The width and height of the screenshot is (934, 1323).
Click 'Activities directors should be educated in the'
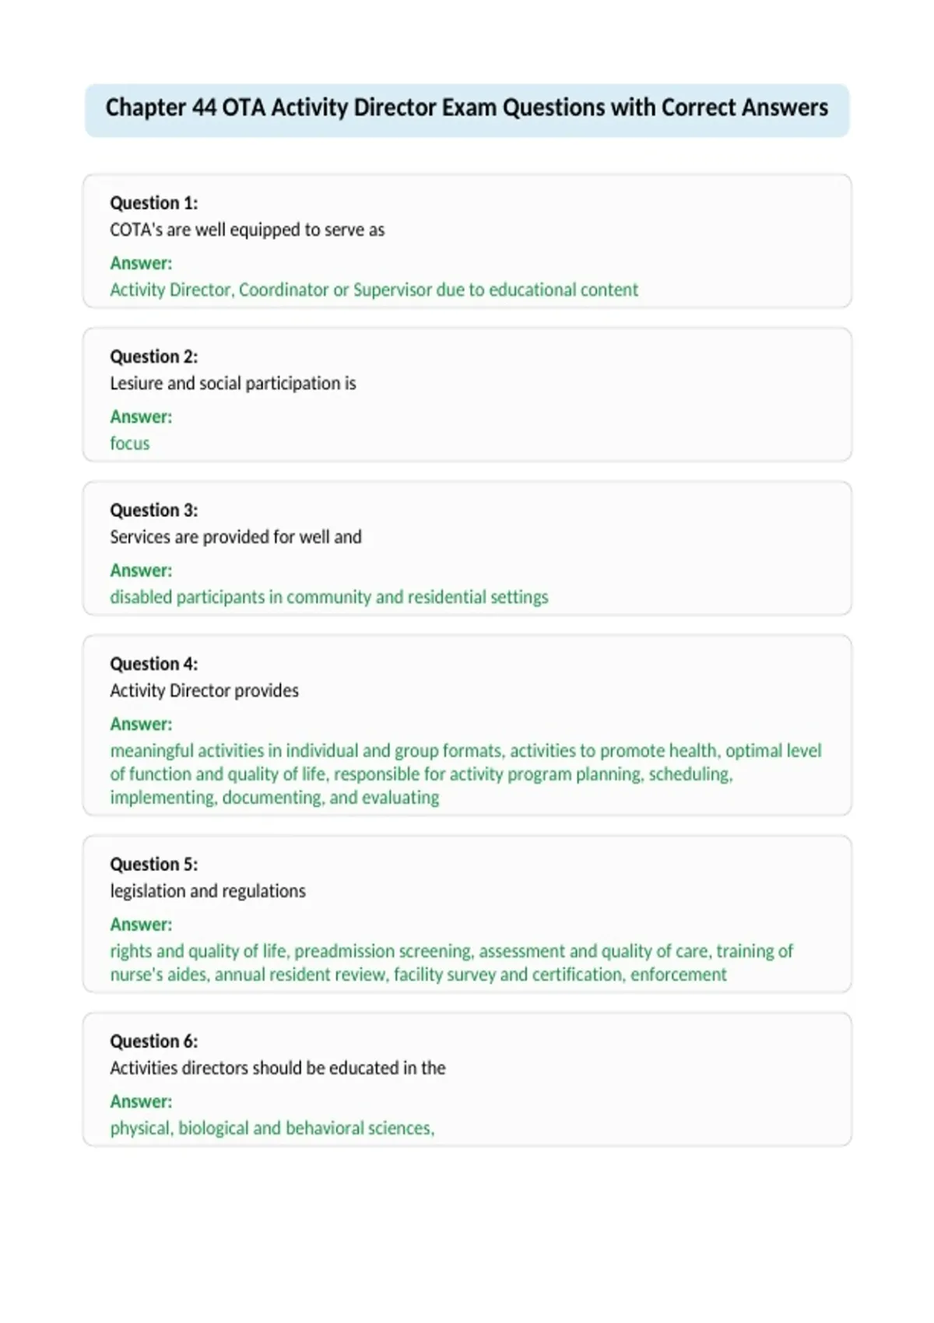click(278, 1068)
